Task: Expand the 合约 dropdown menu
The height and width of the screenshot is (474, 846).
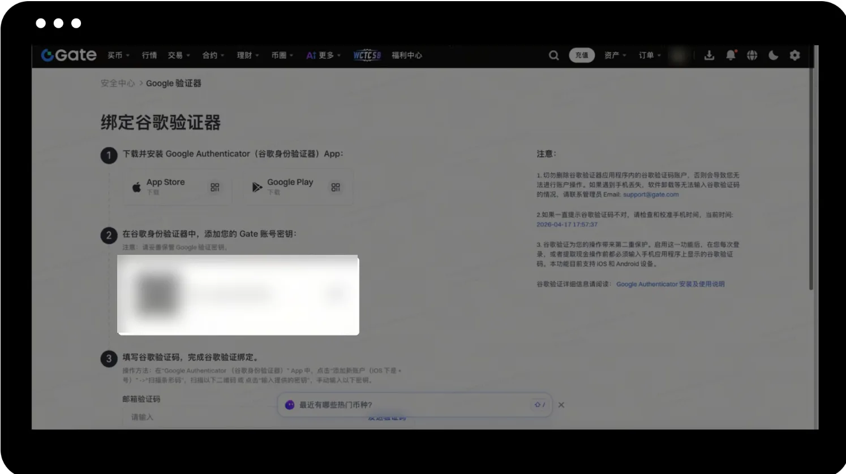Action: click(x=213, y=55)
